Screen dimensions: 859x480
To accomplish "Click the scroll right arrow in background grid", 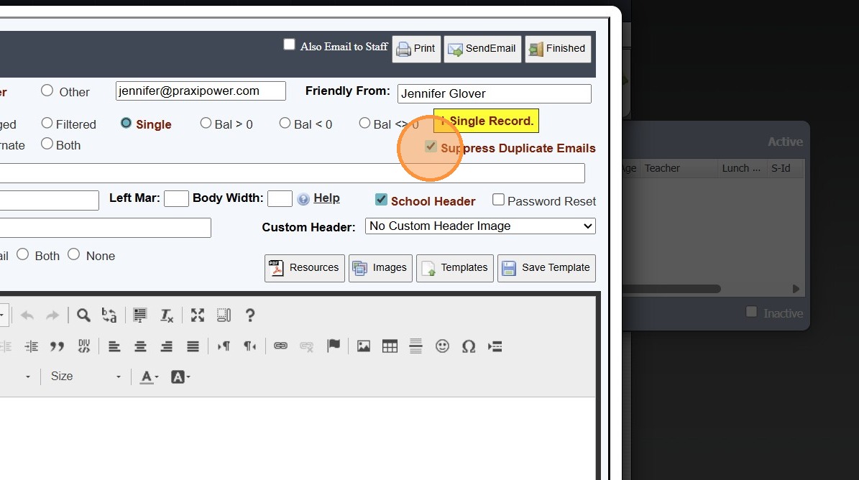I will (796, 288).
